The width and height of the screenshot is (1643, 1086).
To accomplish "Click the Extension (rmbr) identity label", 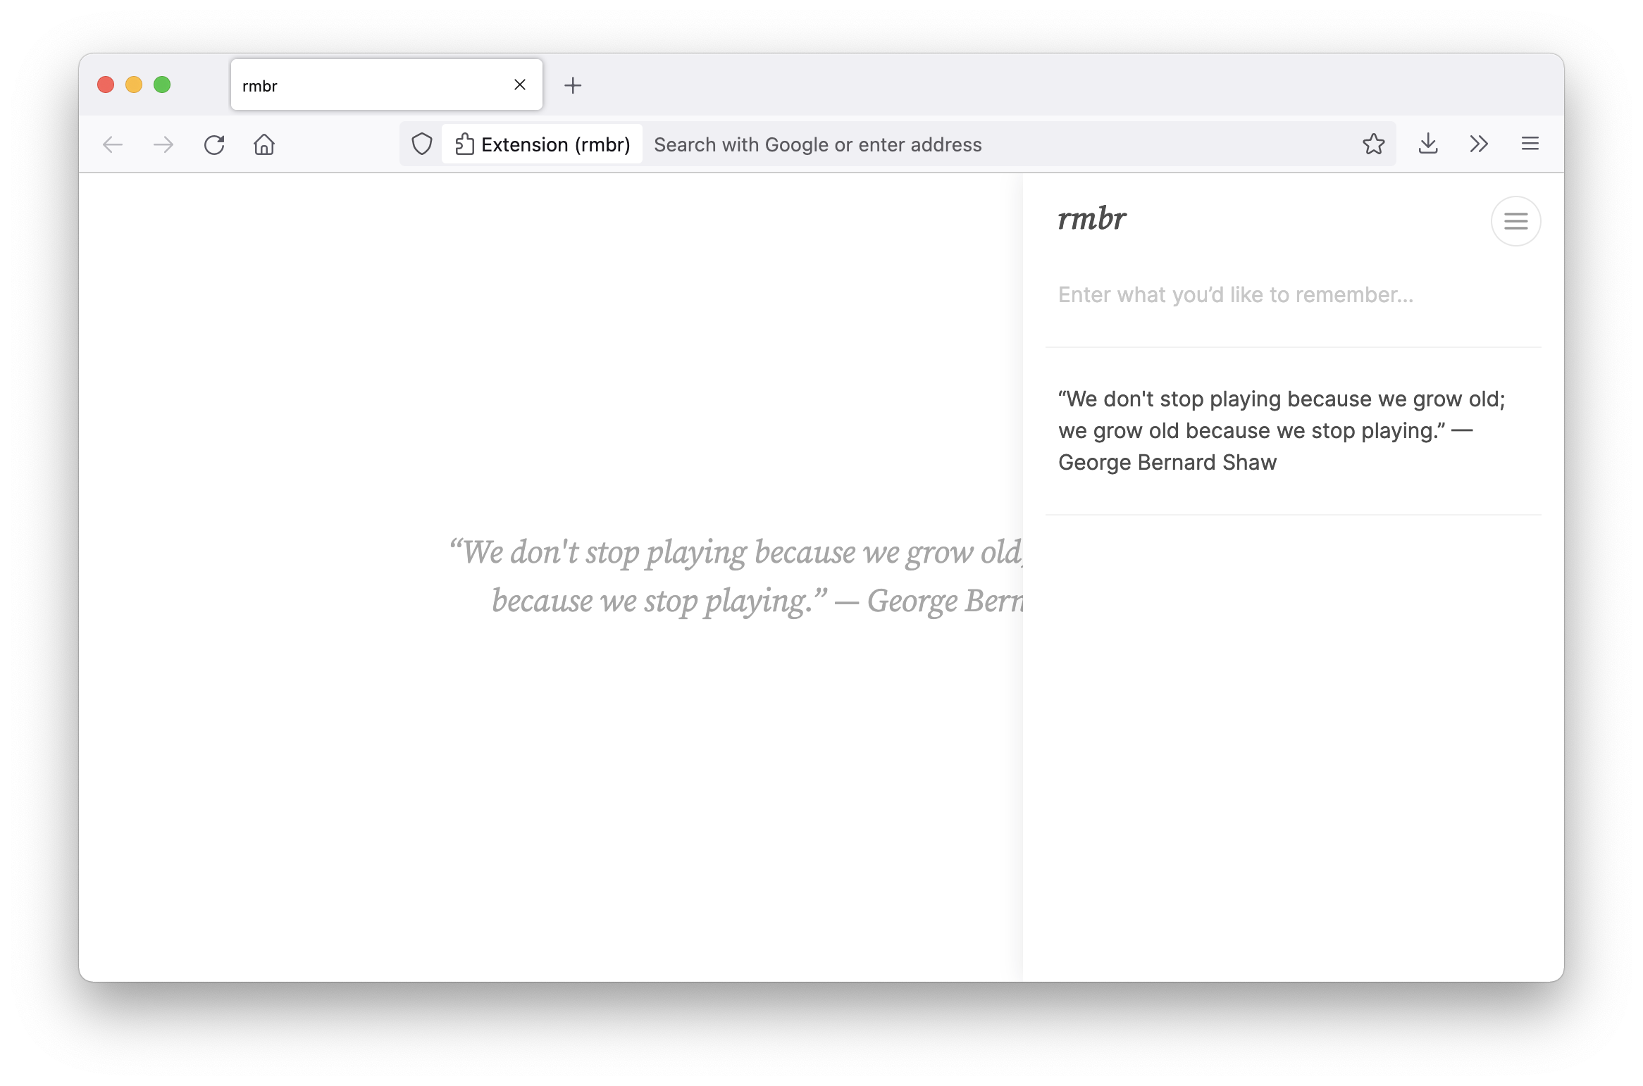I will pyautogui.click(x=542, y=144).
